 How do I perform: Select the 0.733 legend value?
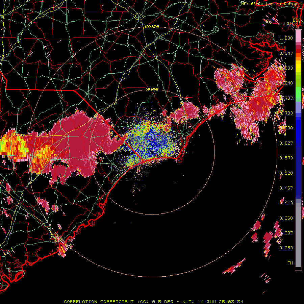pos(286,113)
